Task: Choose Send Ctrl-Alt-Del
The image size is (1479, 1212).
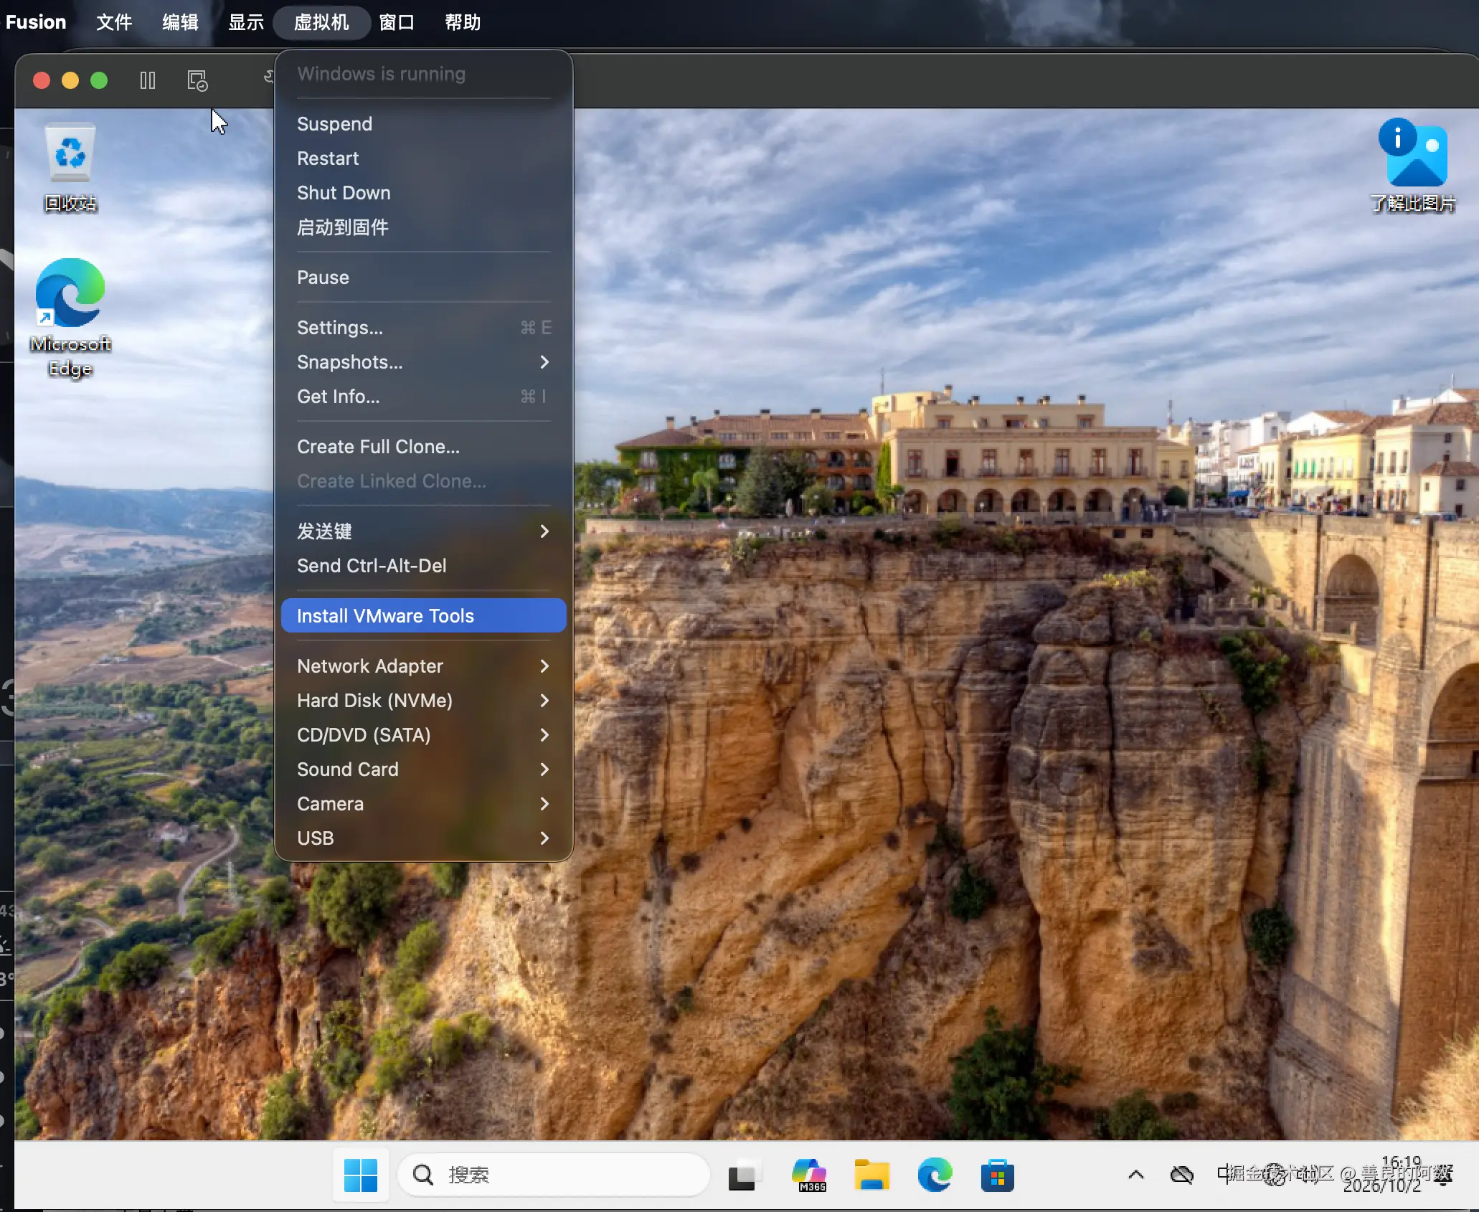Action: pyautogui.click(x=423, y=566)
